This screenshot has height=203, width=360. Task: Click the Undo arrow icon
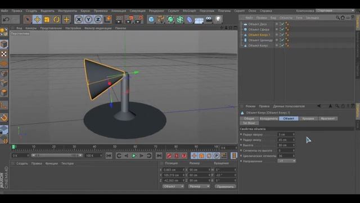click(x=6, y=20)
